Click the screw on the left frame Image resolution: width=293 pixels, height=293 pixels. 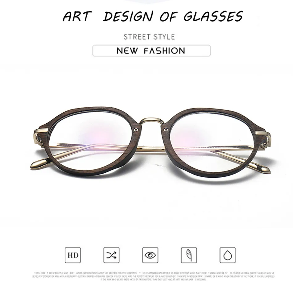[136, 130]
